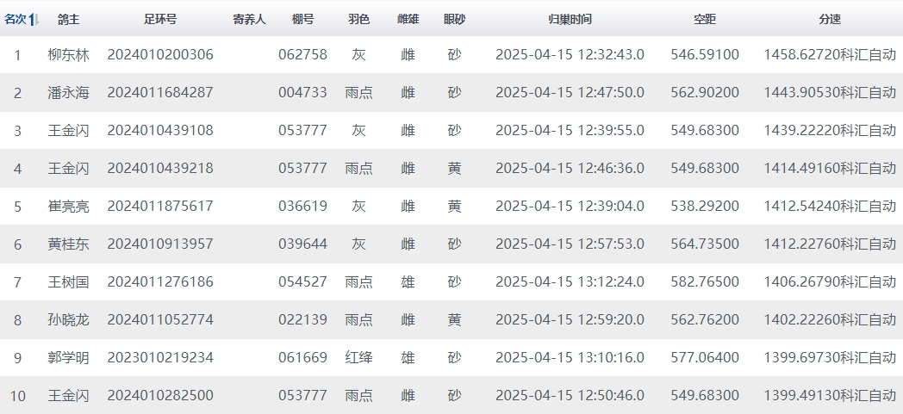The width and height of the screenshot is (903, 414).
Task: Select loft number 036619
Action: coord(302,207)
